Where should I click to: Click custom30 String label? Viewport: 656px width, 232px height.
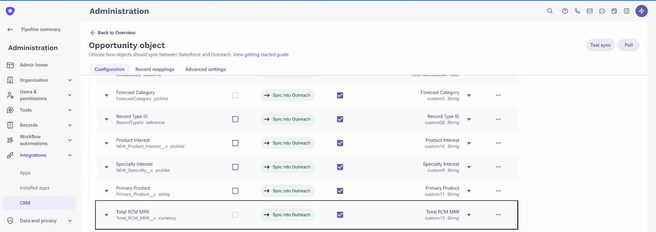[442, 123]
